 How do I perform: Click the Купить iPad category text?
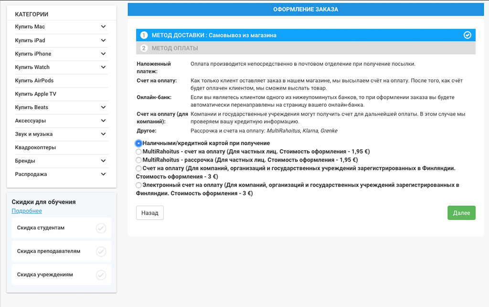tap(30, 40)
